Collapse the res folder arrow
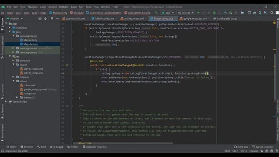The width and height of the screenshot is (279, 157). coord(10,56)
